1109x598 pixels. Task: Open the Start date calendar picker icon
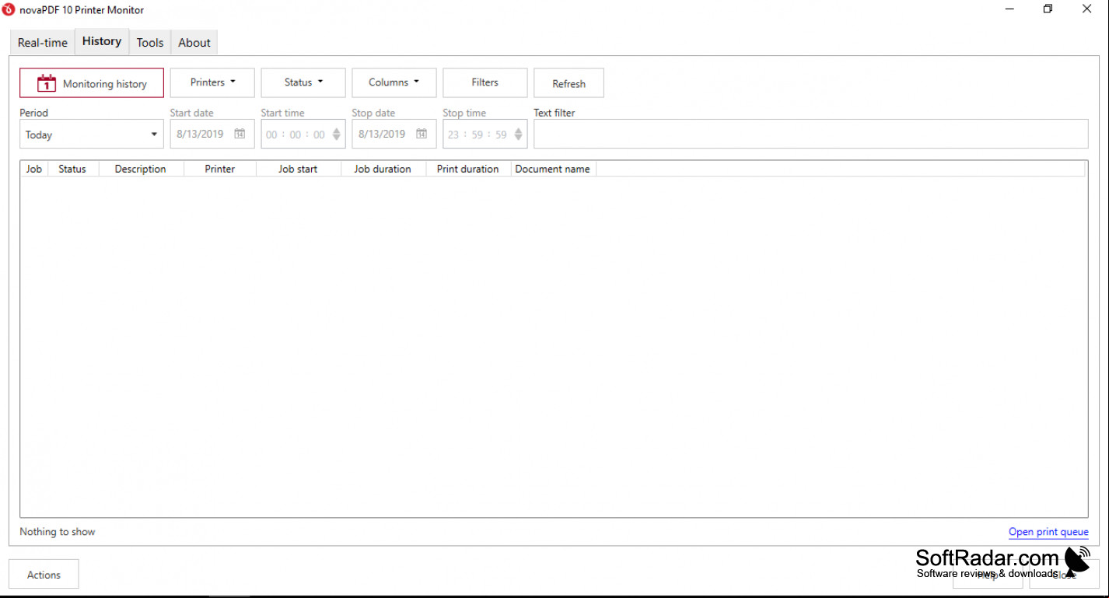pos(240,134)
